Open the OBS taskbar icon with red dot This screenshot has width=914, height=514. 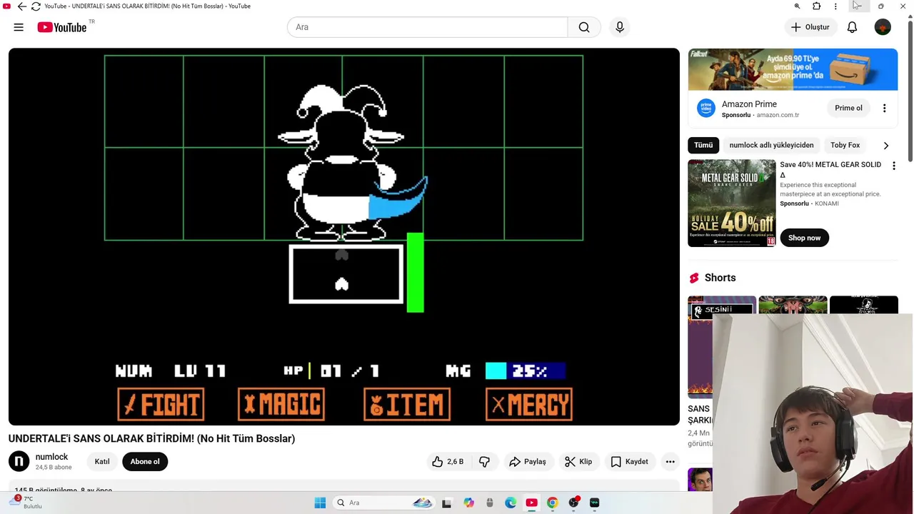pos(573,503)
